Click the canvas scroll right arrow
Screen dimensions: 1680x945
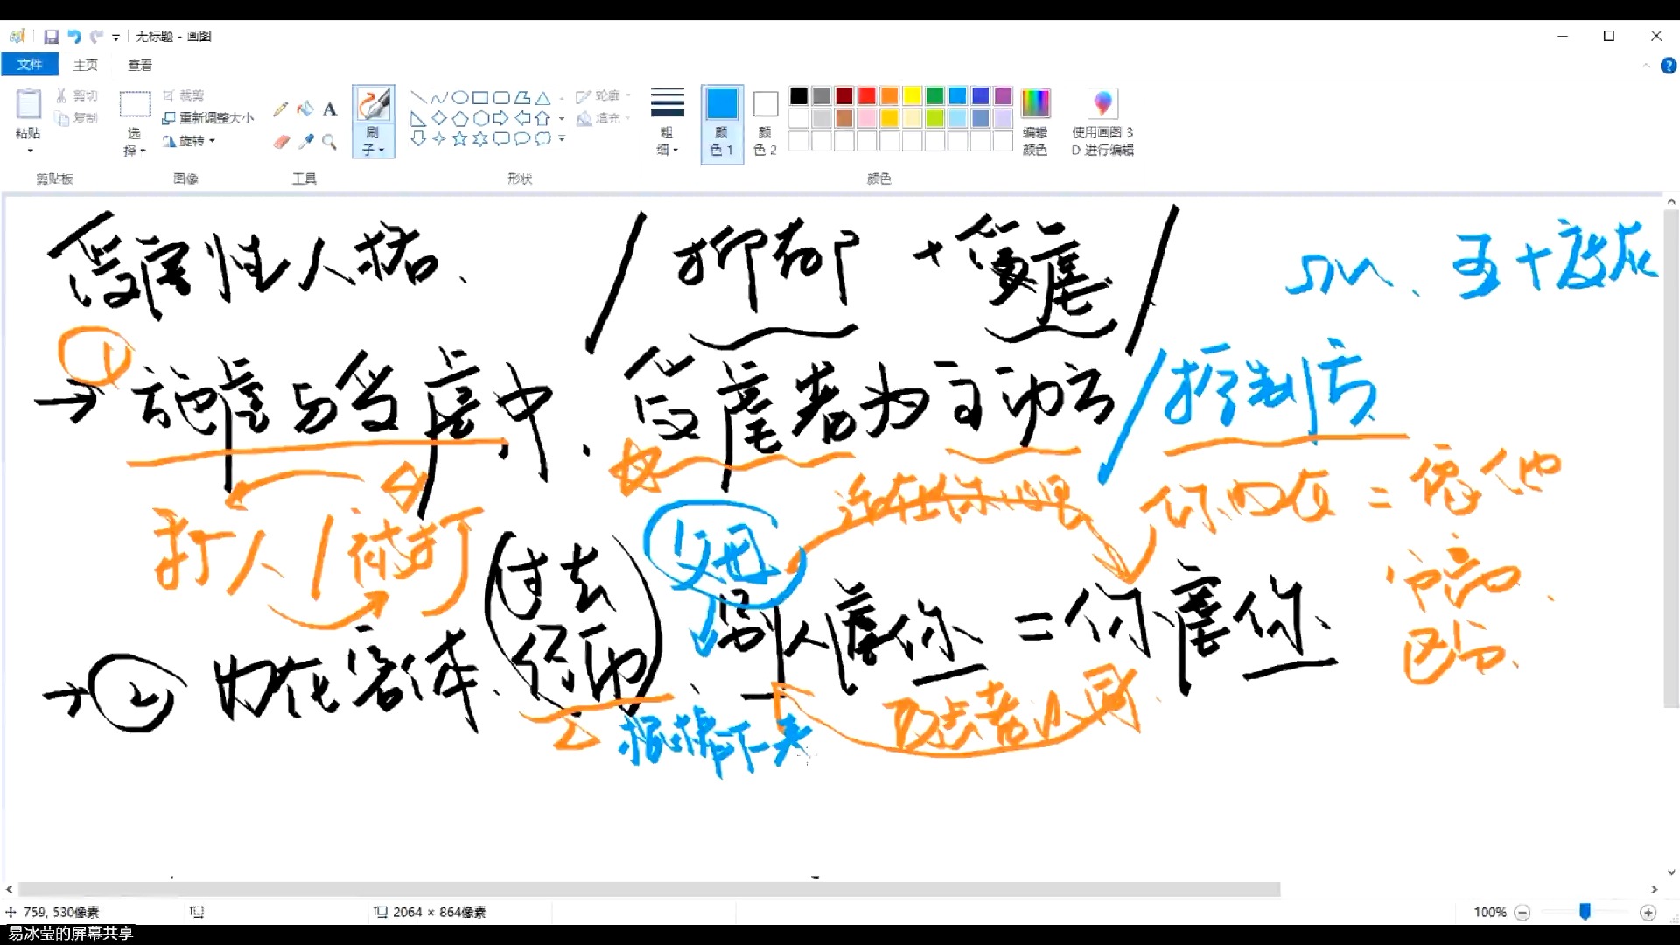(1654, 890)
